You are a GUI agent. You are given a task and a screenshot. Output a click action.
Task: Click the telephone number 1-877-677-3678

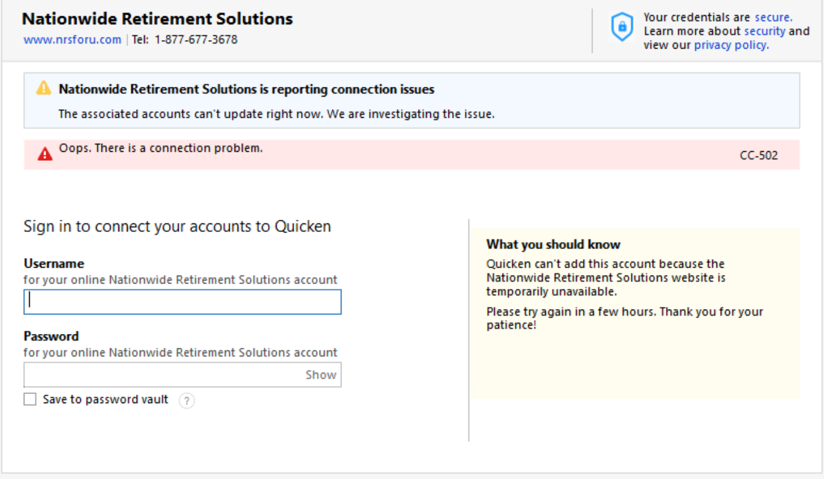[x=196, y=40]
